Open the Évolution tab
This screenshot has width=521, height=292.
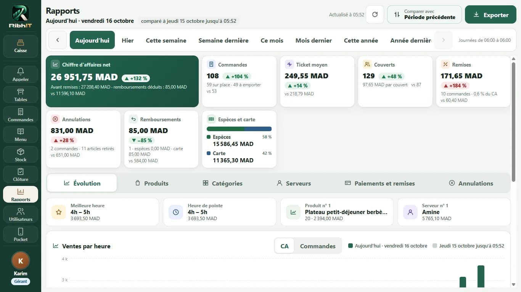[82, 183]
